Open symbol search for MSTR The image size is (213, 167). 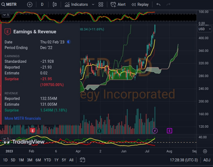pos(9,5)
